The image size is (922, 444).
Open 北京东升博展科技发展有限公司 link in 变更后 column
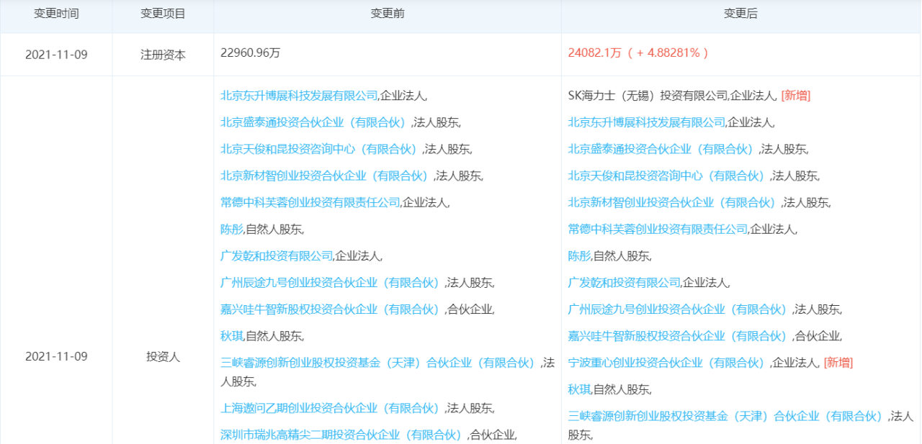646,122
